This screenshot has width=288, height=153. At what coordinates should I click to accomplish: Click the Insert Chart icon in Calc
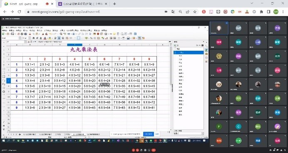pyautogui.click(x=98, y=34)
